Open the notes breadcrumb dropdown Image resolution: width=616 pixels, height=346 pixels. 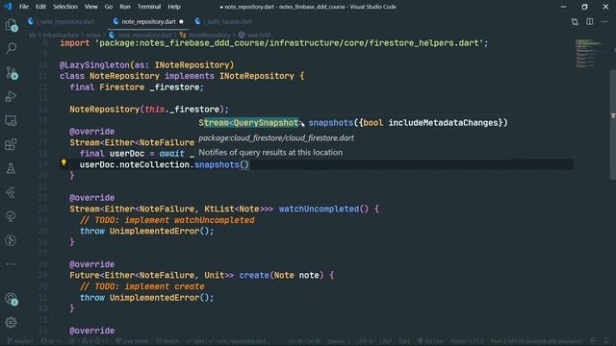point(93,35)
